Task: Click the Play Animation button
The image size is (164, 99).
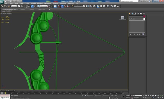Action: click(148, 95)
